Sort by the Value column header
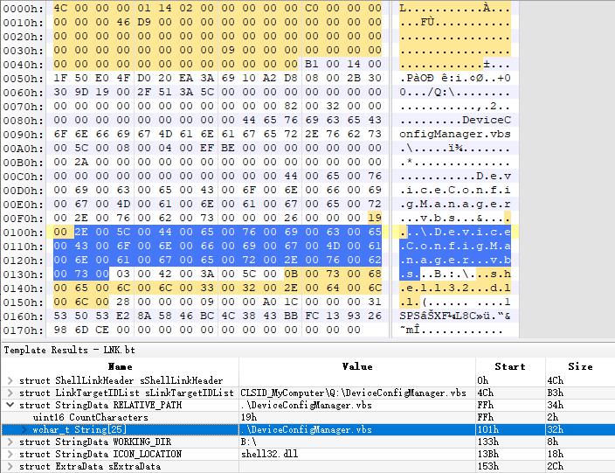615x473 pixels. tap(357, 366)
